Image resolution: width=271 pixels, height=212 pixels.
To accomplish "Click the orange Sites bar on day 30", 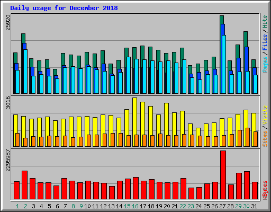I will coord(248,137).
